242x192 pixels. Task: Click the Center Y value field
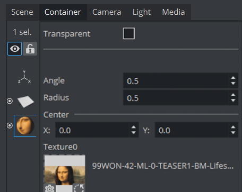pyautogui.click(x=192, y=130)
